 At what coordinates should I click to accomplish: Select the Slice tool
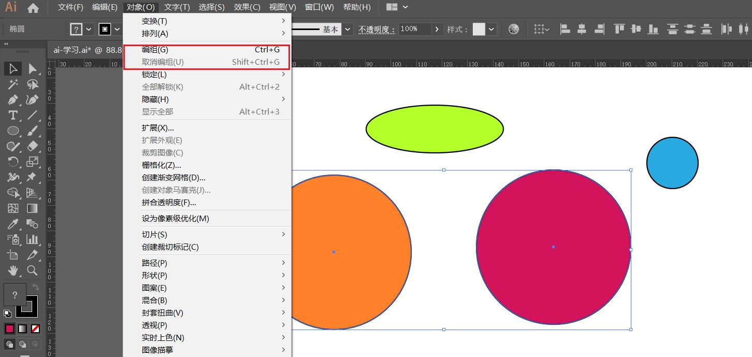pos(33,255)
